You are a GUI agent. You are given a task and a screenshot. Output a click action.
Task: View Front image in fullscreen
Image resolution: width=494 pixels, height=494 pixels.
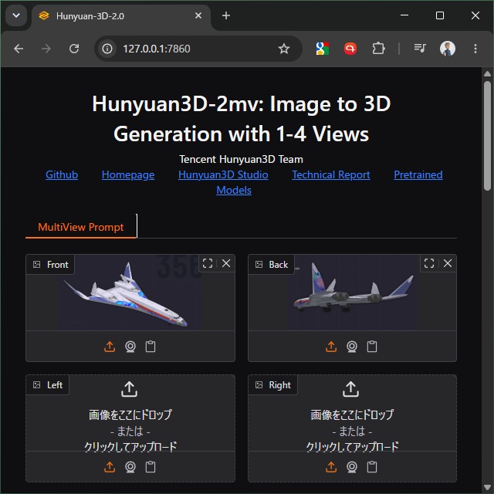point(208,263)
